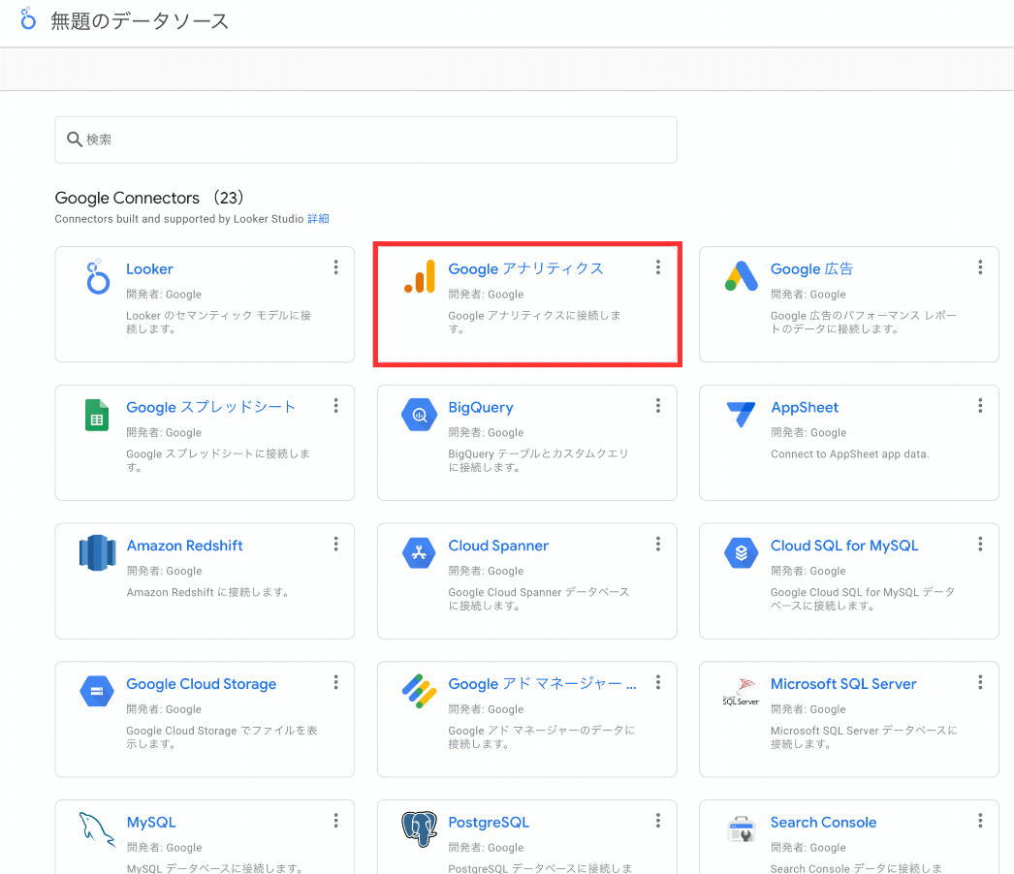Click the 'Google Cloud Storage でファイルを表示' description
The image size is (1014, 874).
222,737
